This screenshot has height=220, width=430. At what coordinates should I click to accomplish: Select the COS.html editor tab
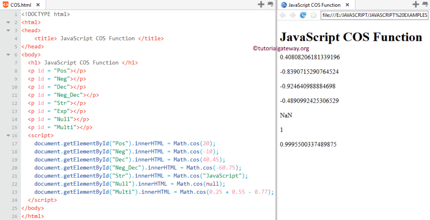point(23,5)
